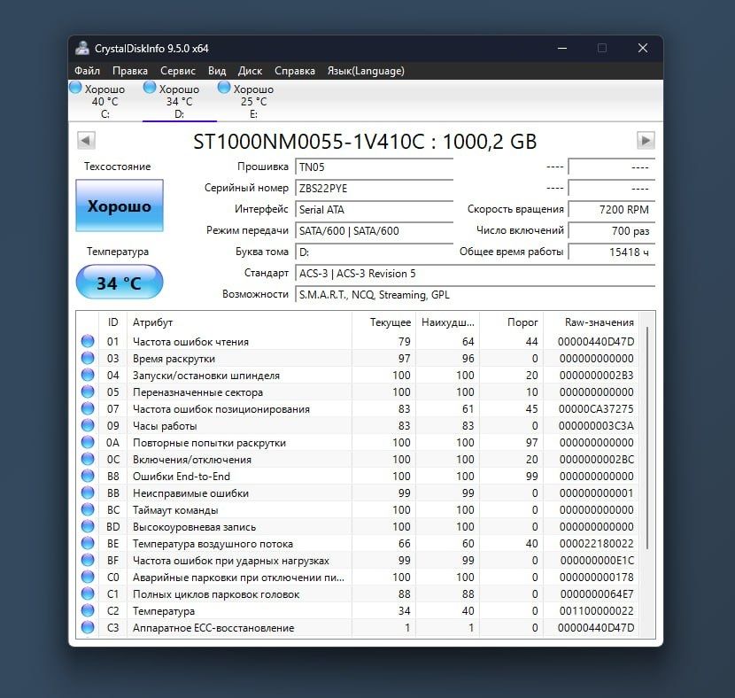Click status orb for attribute B8 row
Viewport: 735px width, 698px height.
pyautogui.click(x=88, y=477)
